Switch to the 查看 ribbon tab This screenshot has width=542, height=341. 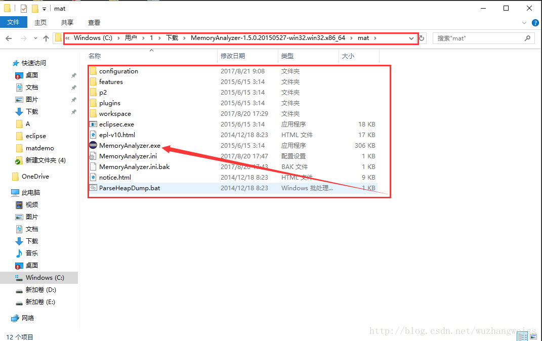point(94,22)
